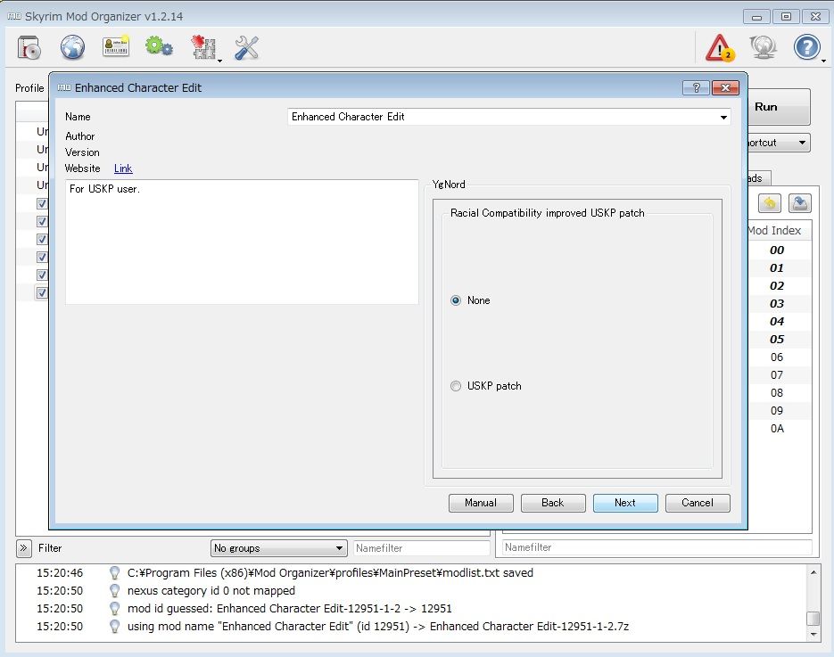Open the blue Help question mark icon
Screen dimensions: 834x657
[x=806, y=47]
